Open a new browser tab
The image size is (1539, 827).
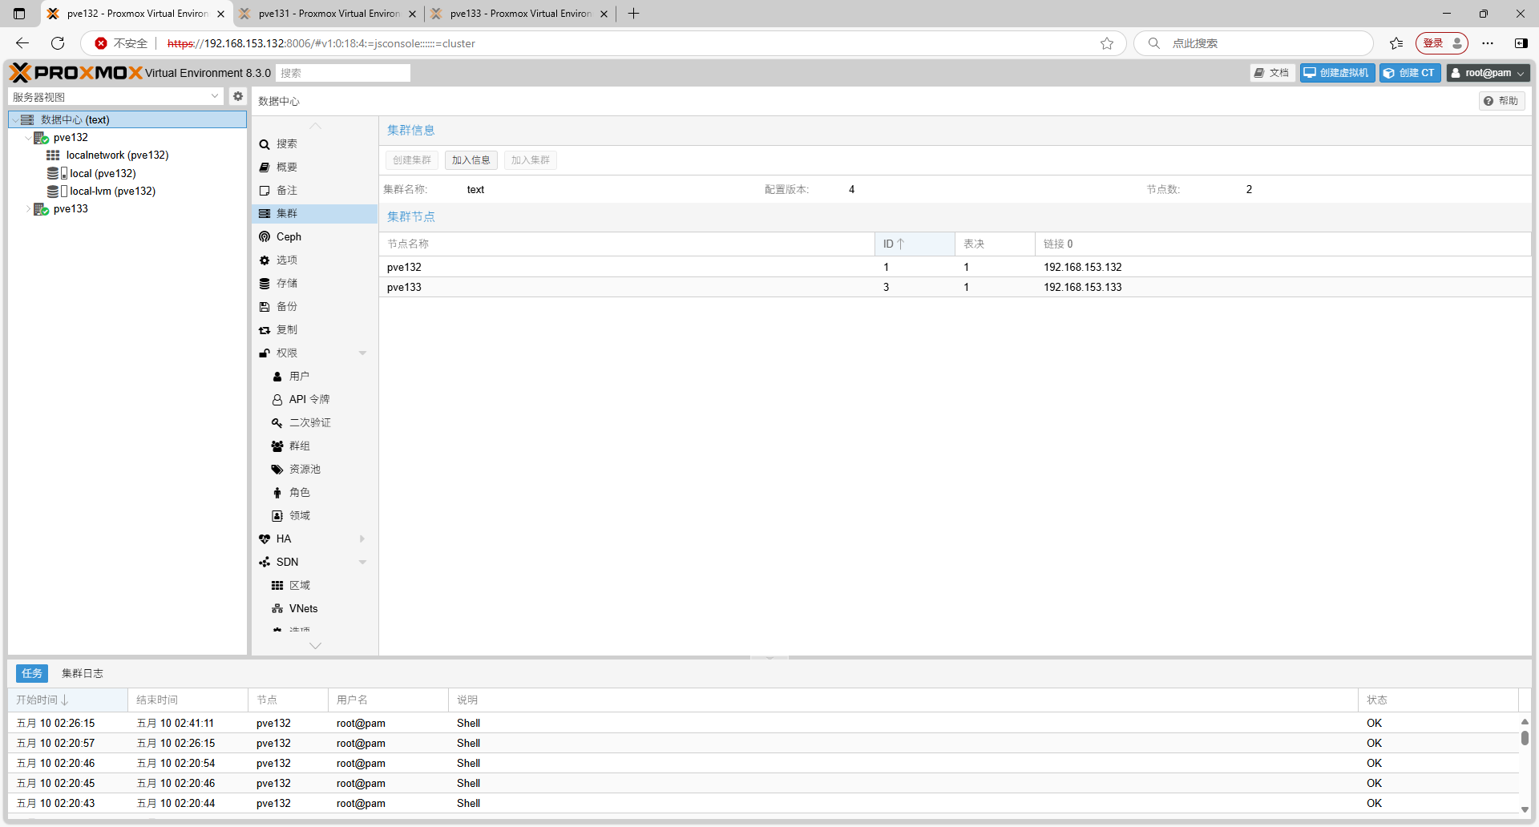pos(633,14)
